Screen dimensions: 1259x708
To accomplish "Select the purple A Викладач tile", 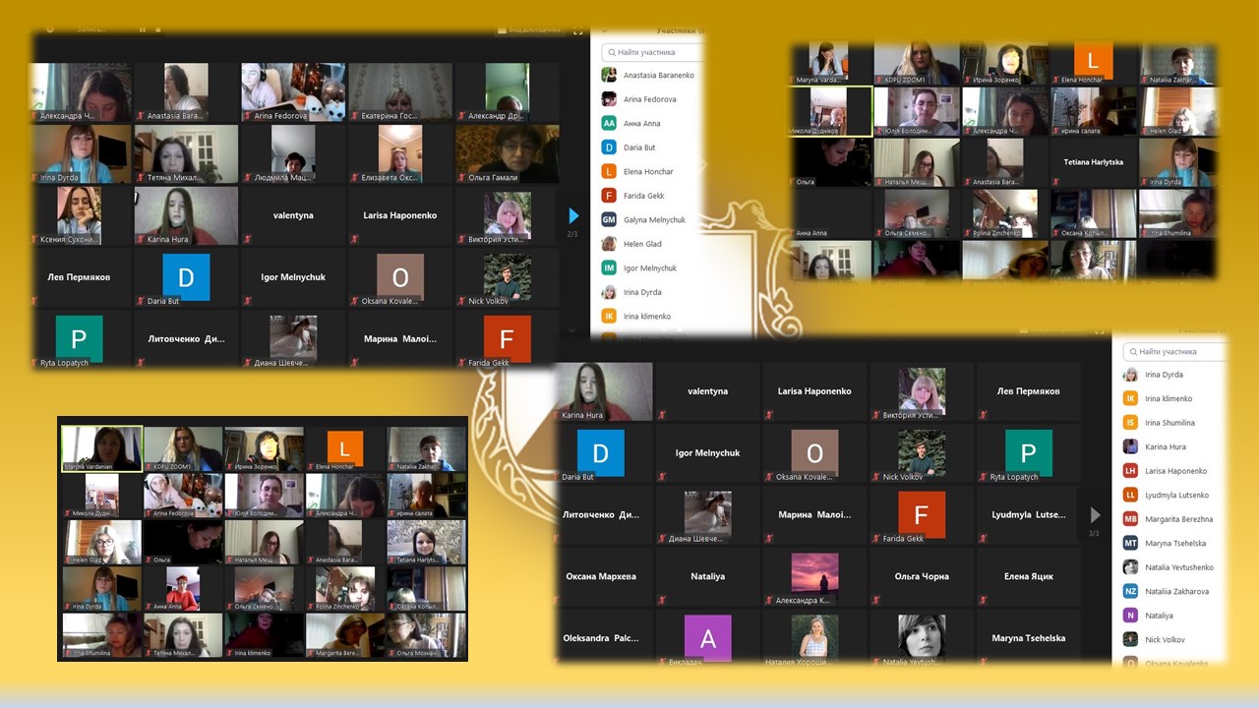I will (x=708, y=638).
